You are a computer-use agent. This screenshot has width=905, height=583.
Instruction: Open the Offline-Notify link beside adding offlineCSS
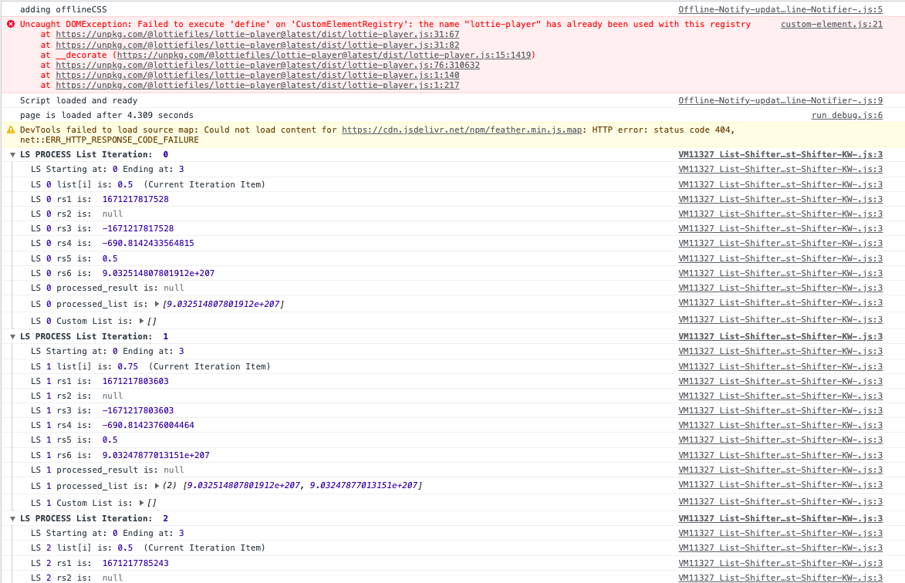coord(788,8)
